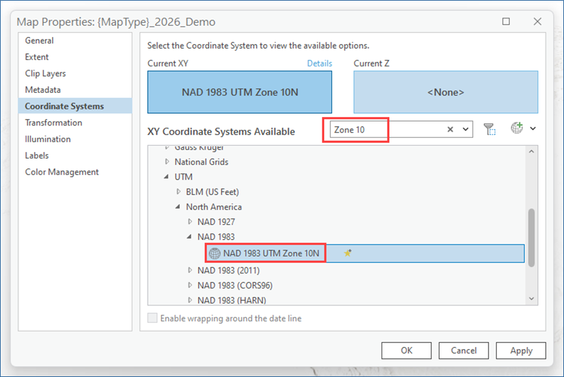Enable wrapping around the date line checkbox
This screenshot has height=377, width=564.
[152, 318]
